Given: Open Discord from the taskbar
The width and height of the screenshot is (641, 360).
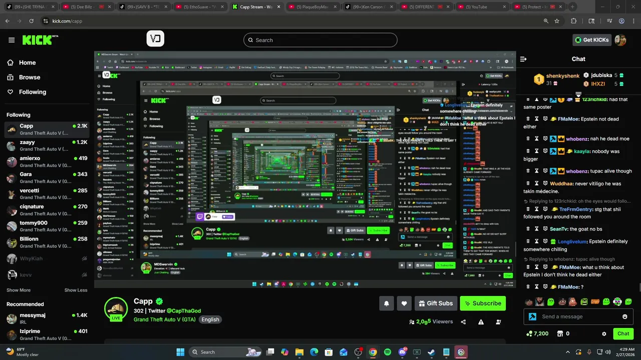Looking at the screenshot, I should [x=402, y=352].
